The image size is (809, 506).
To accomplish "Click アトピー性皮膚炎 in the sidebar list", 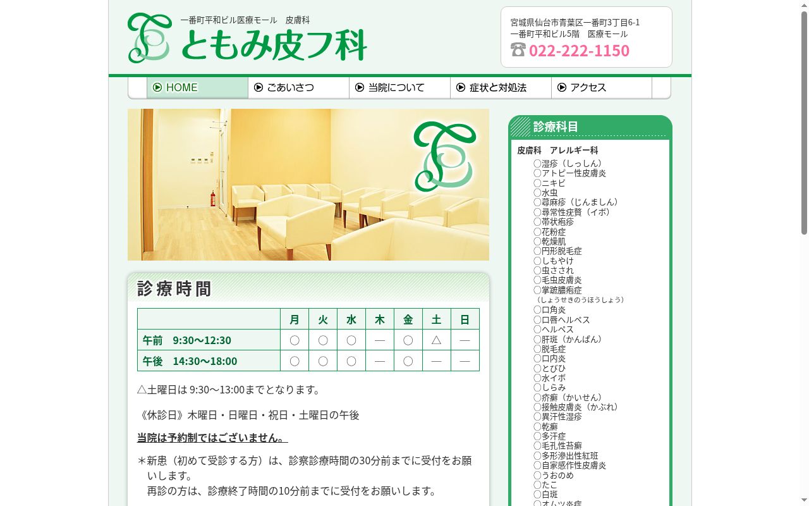I will tap(569, 173).
